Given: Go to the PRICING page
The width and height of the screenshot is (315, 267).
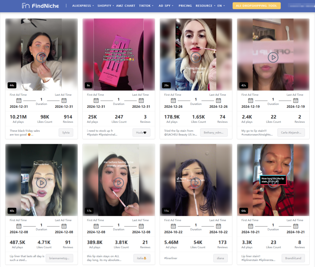Looking at the screenshot, I should [x=185, y=6].
